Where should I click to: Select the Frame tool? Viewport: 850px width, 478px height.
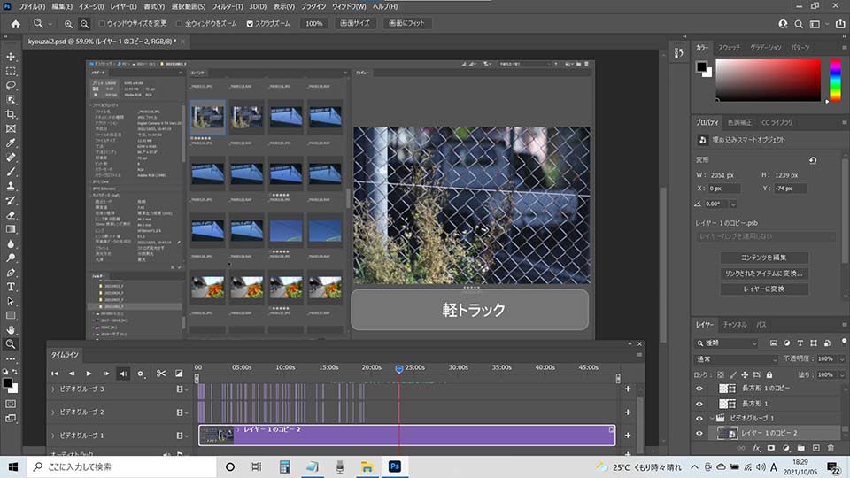(11, 128)
